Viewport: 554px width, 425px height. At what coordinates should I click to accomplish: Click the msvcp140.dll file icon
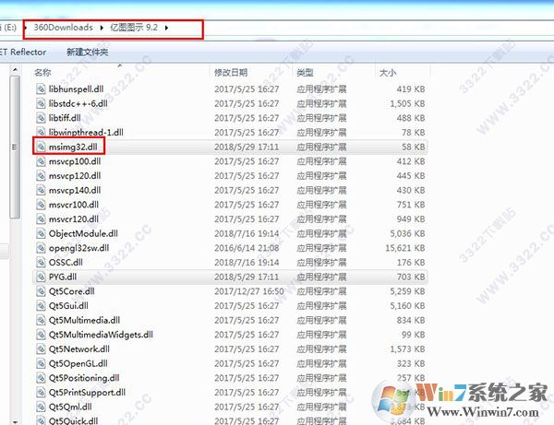click(41, 190)
